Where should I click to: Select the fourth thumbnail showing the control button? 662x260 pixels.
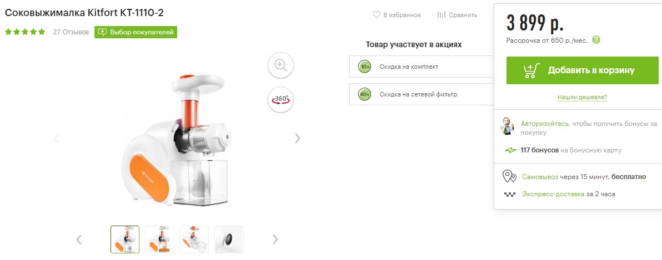(x=229, y=239)
